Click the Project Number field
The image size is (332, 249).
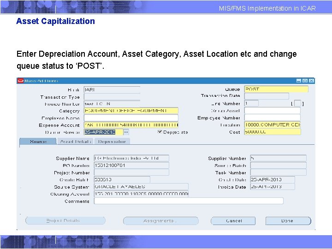point(131,172)
